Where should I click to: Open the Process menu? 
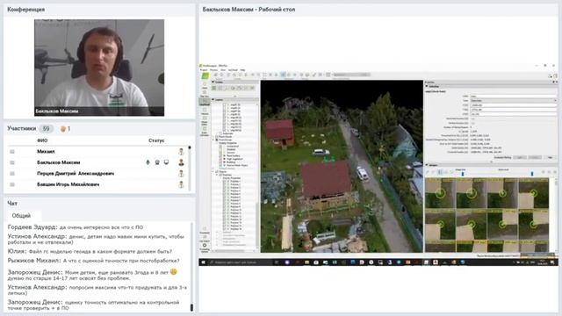pos(213,70)
